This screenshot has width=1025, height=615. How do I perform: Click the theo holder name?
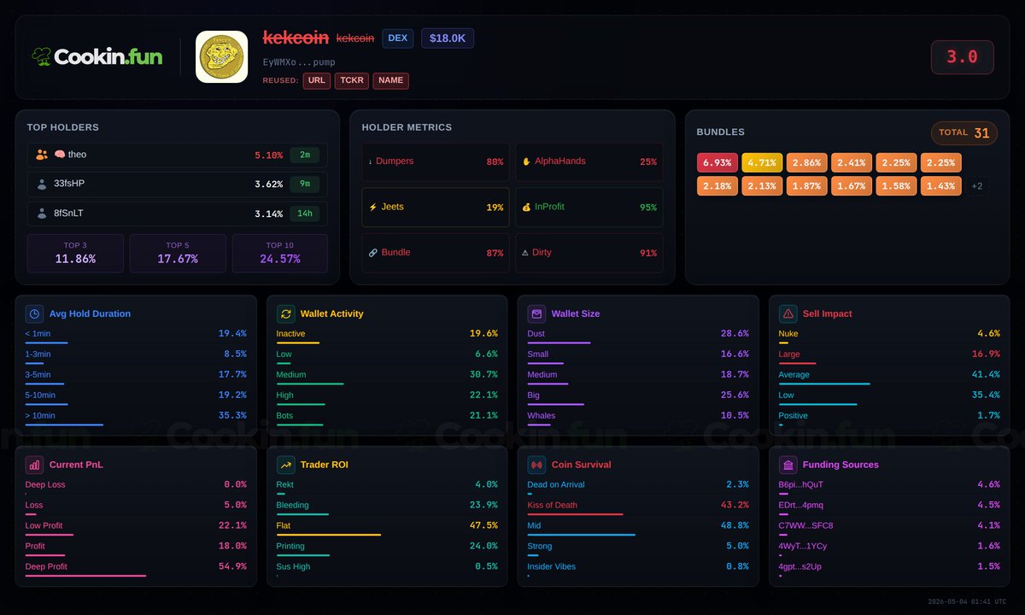pyautogui.click(x=78, y=155)
